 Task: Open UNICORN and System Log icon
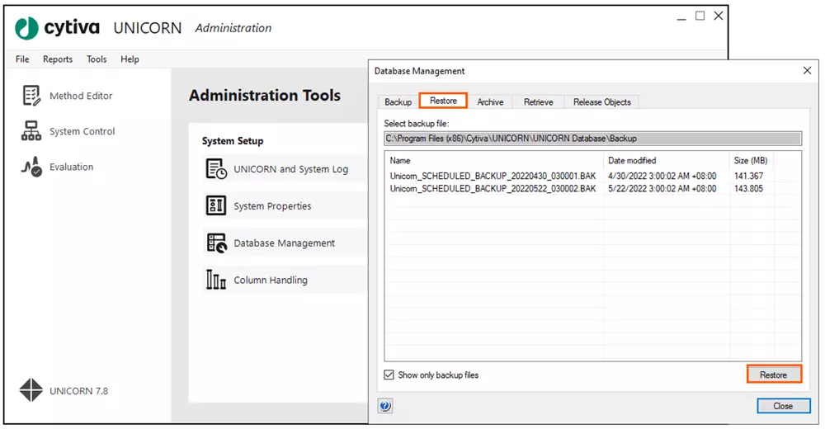coord(215,169)
